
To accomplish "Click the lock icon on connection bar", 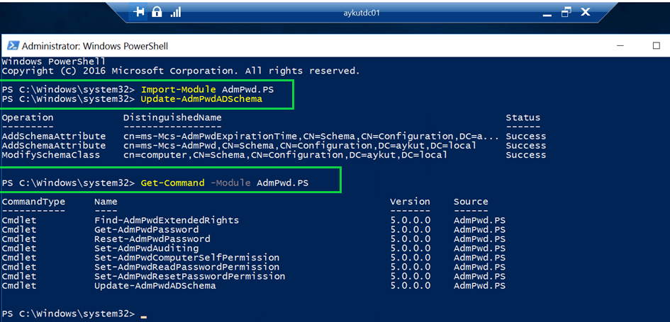I will tap(157, 12).
